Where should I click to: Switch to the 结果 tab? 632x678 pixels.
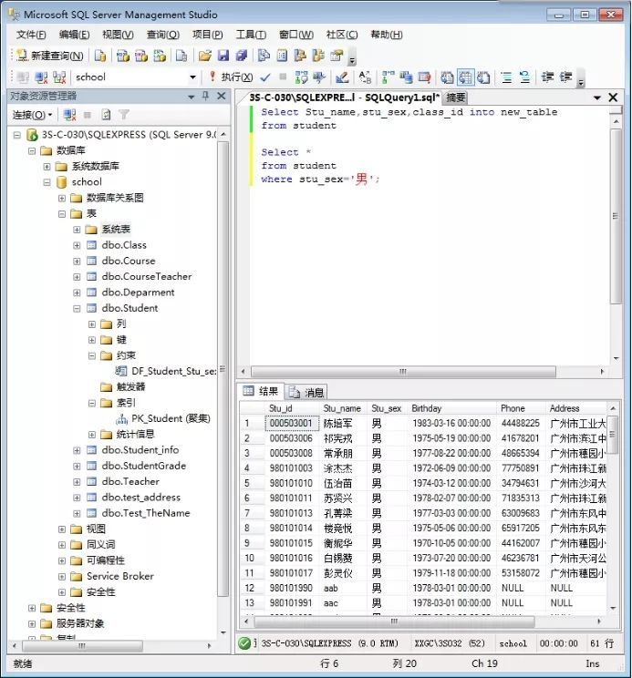(261, 391)
